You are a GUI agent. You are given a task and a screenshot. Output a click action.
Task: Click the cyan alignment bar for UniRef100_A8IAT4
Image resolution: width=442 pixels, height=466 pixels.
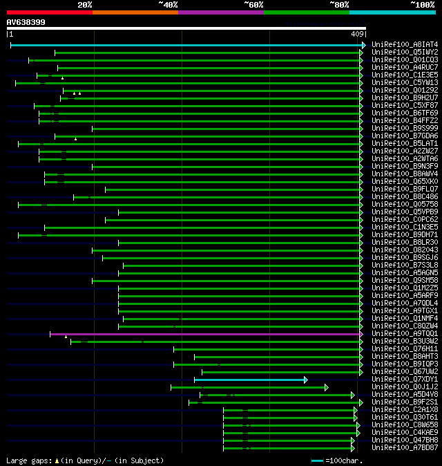(186, 45)
